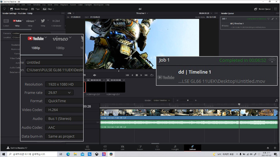Click the DaVinci Resolve 17 logo
The width and height of the screenshot is (280, 157).
coord(17,148)
